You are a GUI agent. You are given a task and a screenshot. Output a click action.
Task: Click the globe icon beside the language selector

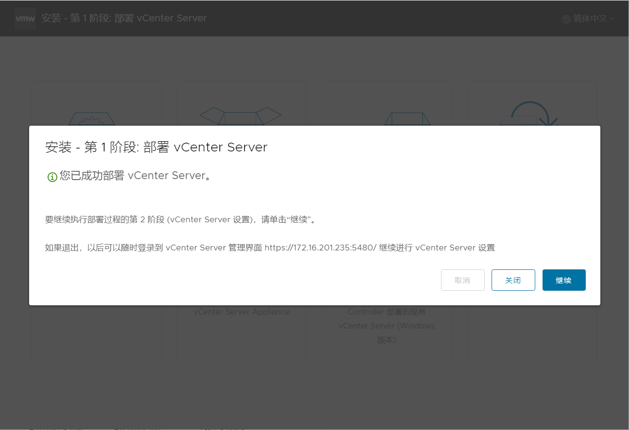click(565, 18)
